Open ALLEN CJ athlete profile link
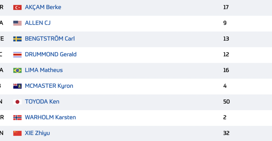Image resolution: width=272 pixels, height=141 pixels. click(x=38, y=23)
